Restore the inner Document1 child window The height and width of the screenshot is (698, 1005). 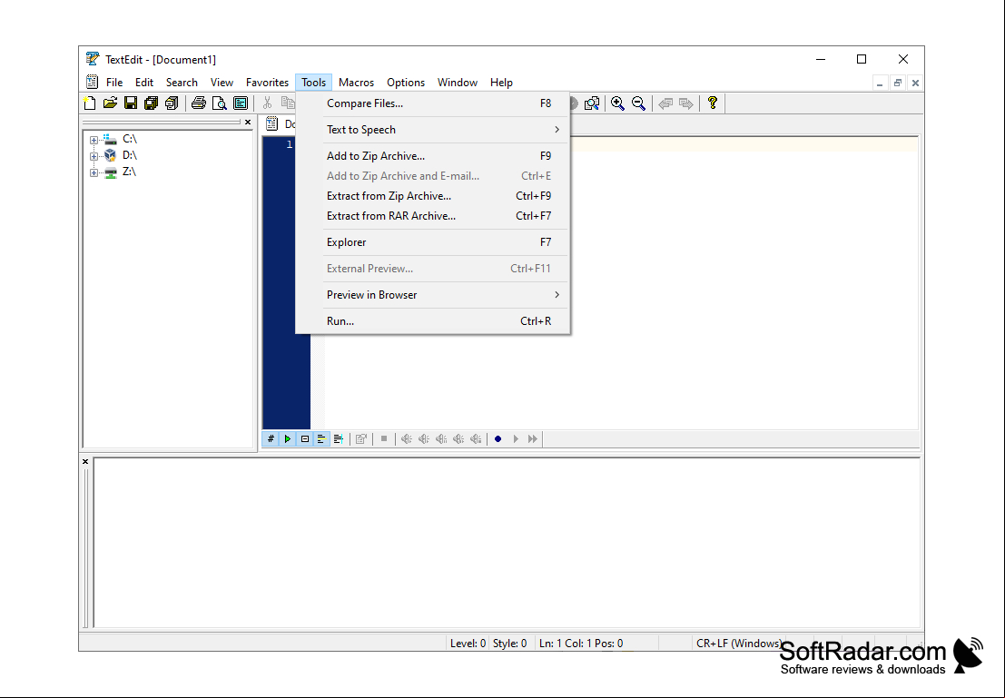897,83
